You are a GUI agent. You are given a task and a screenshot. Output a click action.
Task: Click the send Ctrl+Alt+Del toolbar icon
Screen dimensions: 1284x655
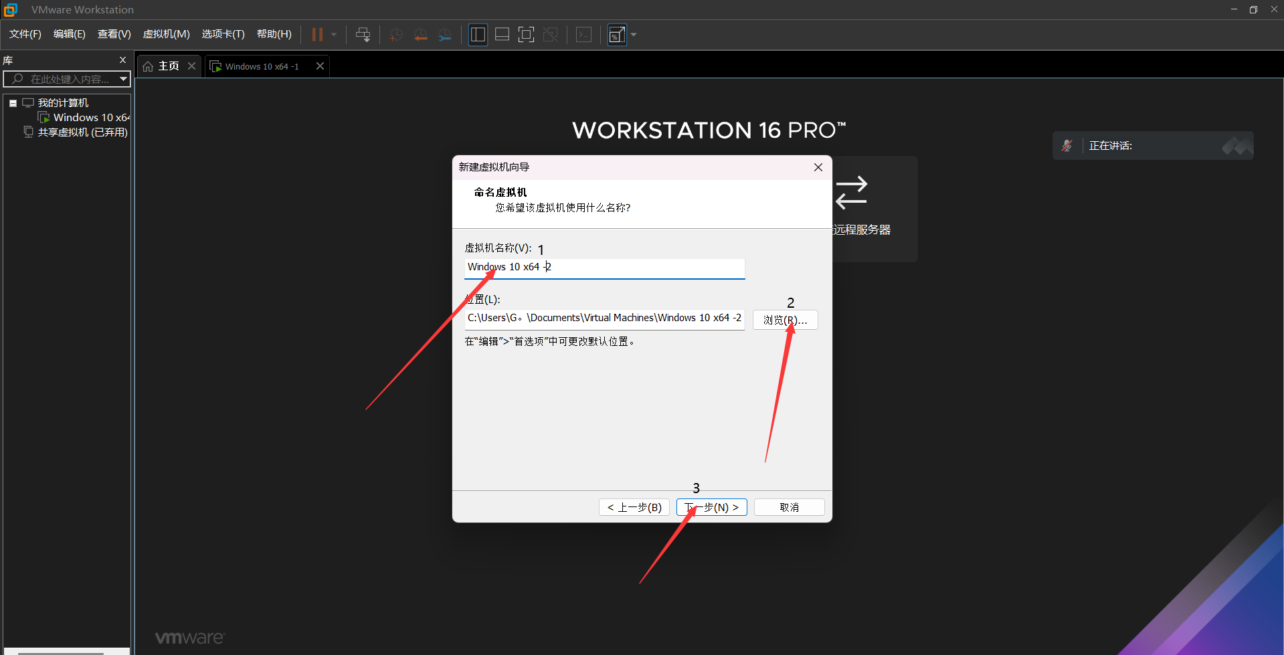[363, 35]
